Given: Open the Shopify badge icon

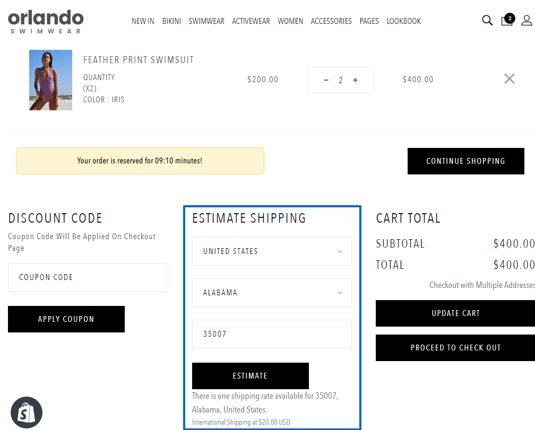Looking at the screenshot, I should pyautogui.click(x=27, y=413).
